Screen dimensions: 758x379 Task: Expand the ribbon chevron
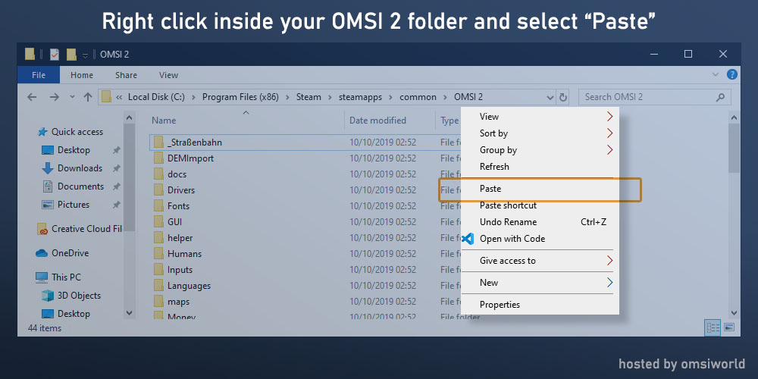[716, 75]
